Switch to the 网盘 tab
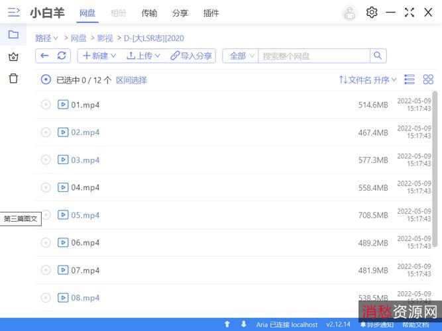442x331 pixels. click(x=87, y=13)
